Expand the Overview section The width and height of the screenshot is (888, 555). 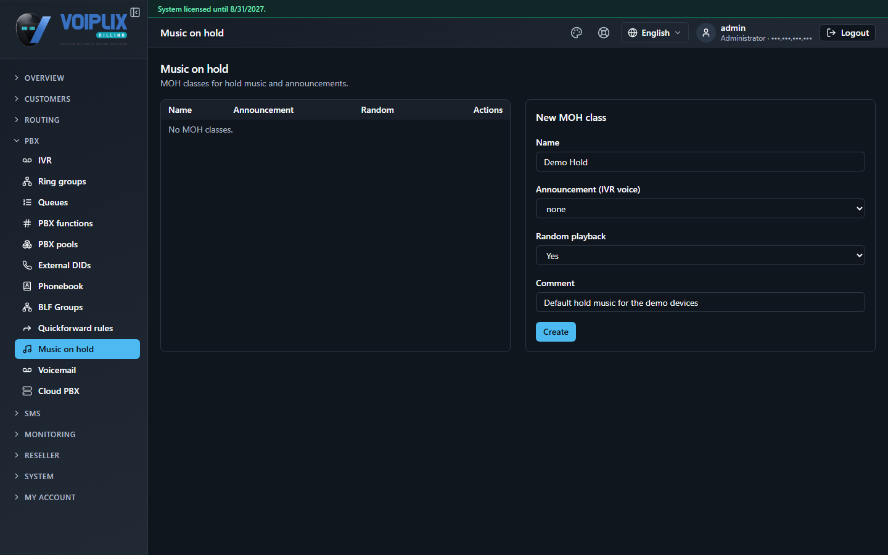[74, 78]
